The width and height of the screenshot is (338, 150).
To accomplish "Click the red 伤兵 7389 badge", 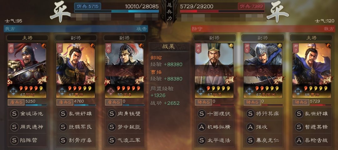I will 251,6.
